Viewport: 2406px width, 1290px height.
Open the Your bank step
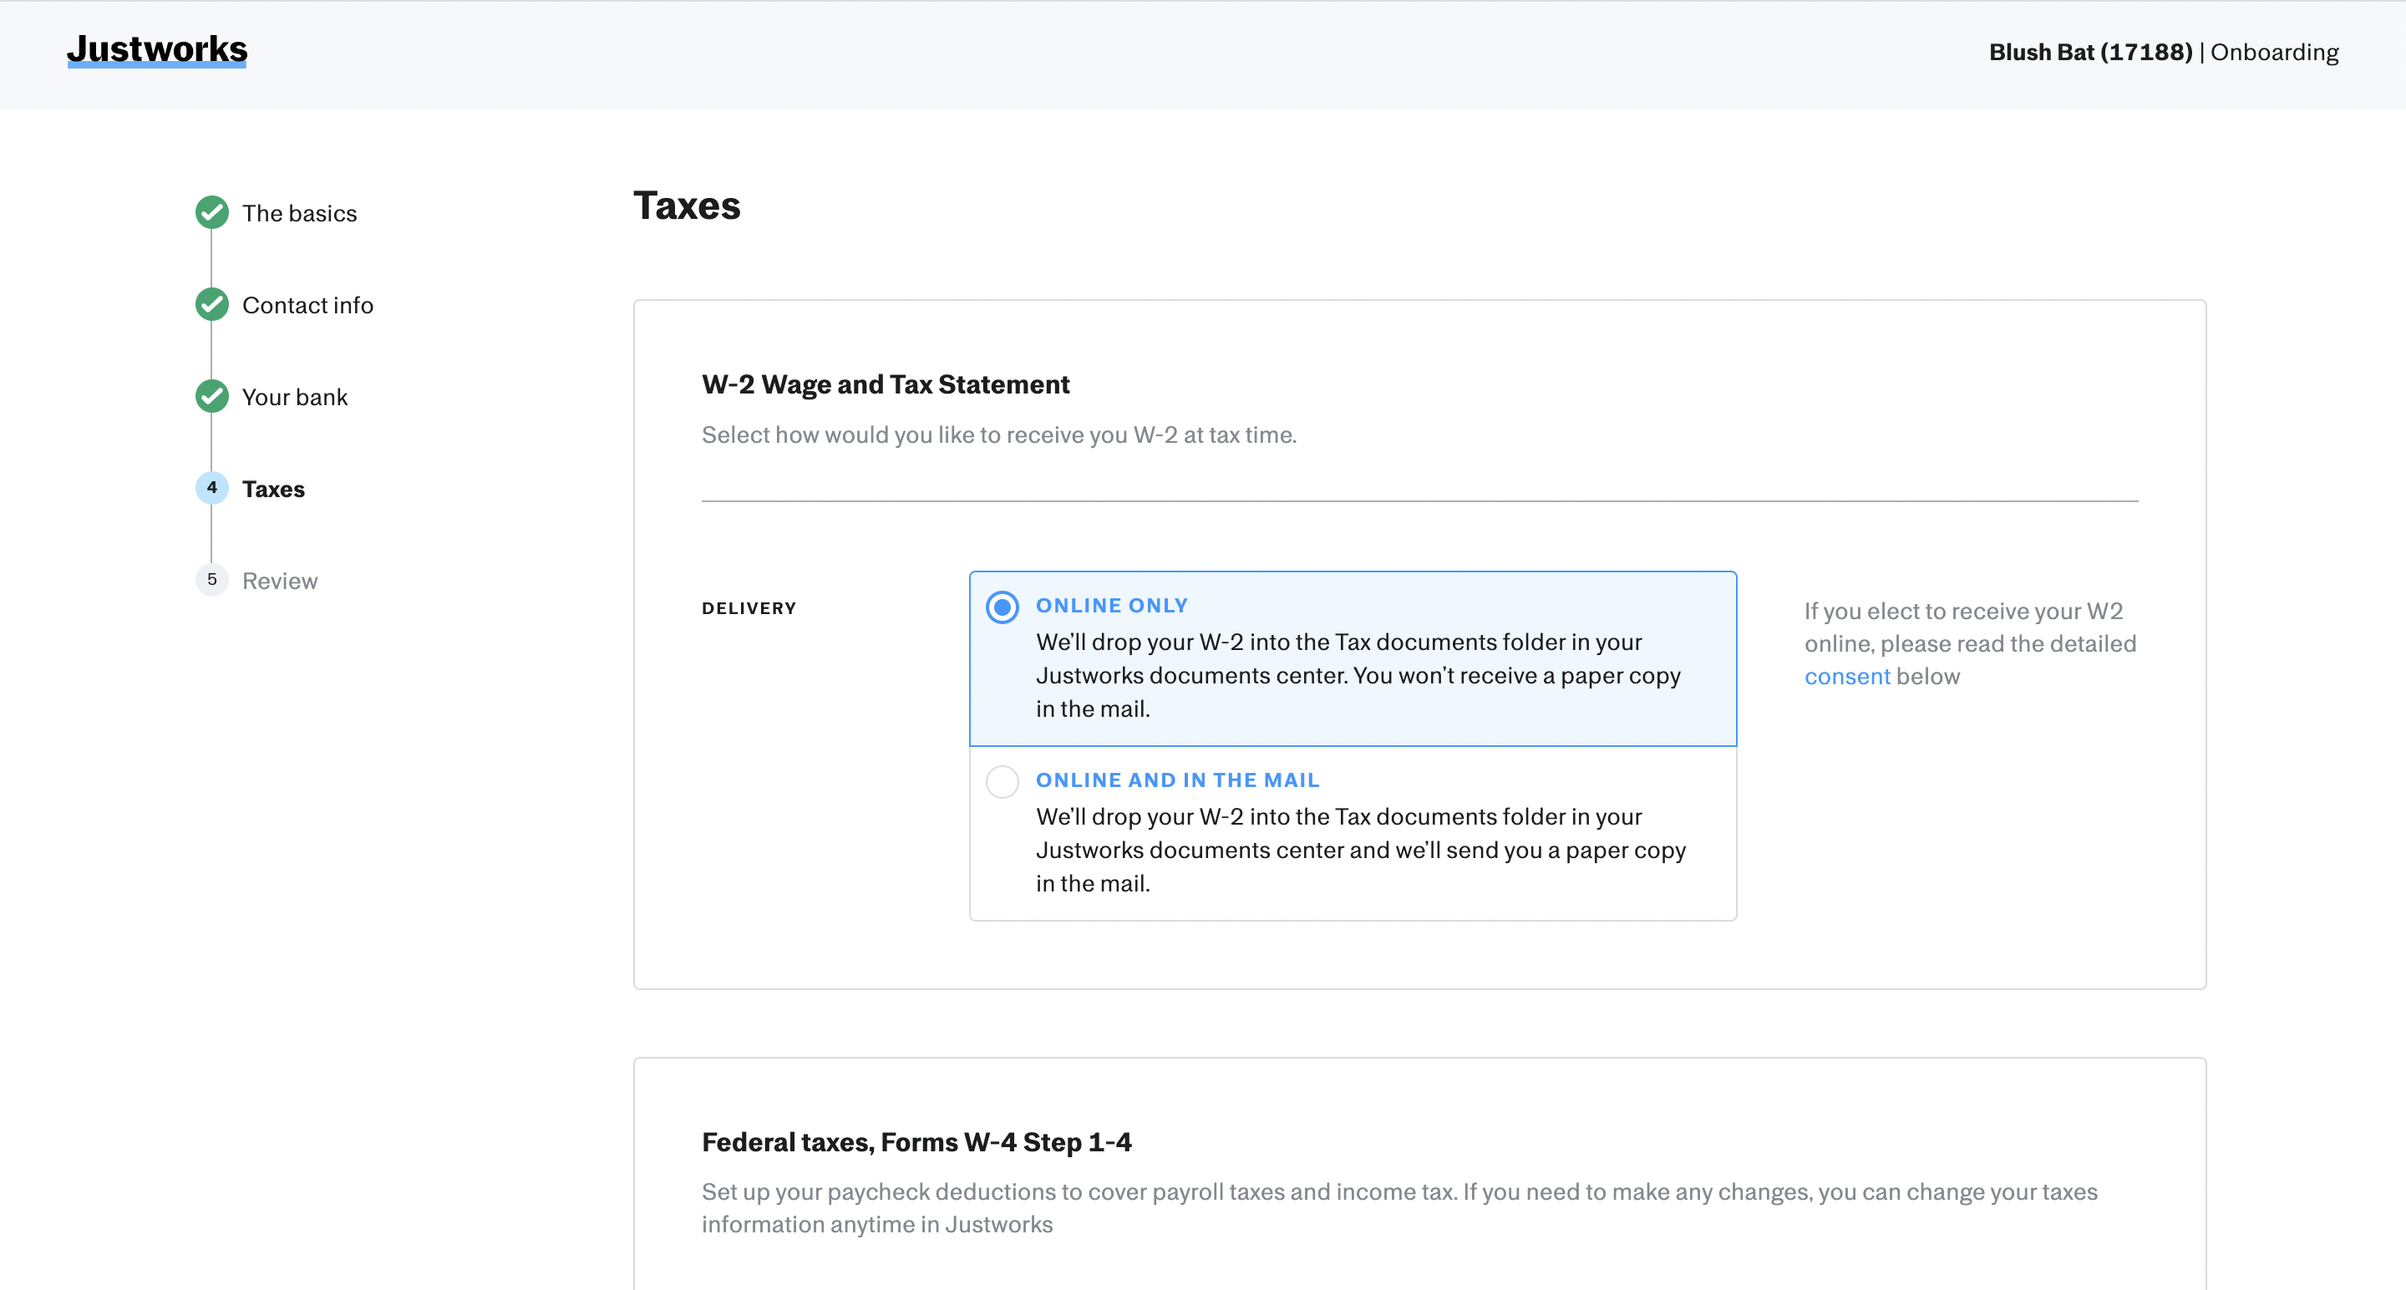click(294, 397)
